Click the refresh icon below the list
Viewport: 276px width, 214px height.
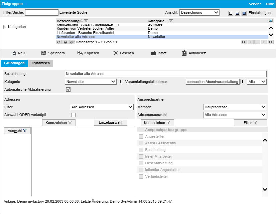tap(59, 42)
